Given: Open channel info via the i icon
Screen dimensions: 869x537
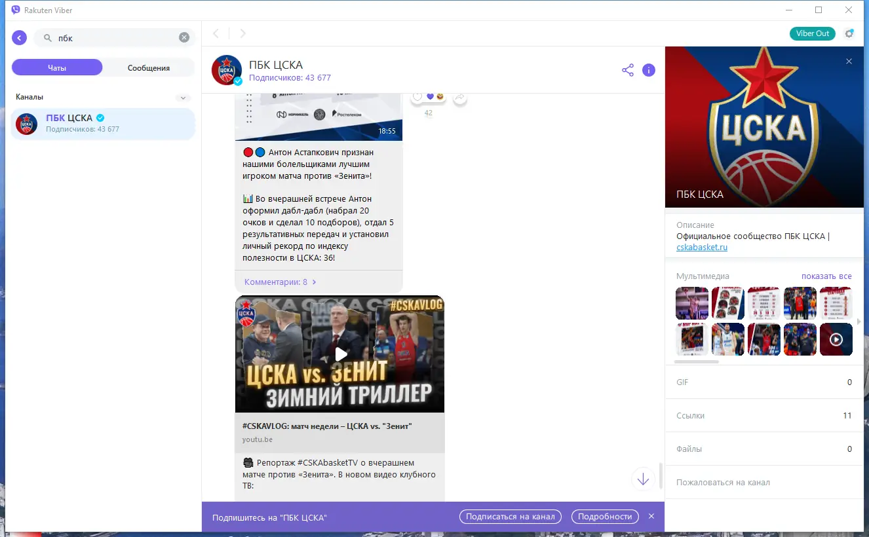Looking at the screenshot, I should click(649, 69).
